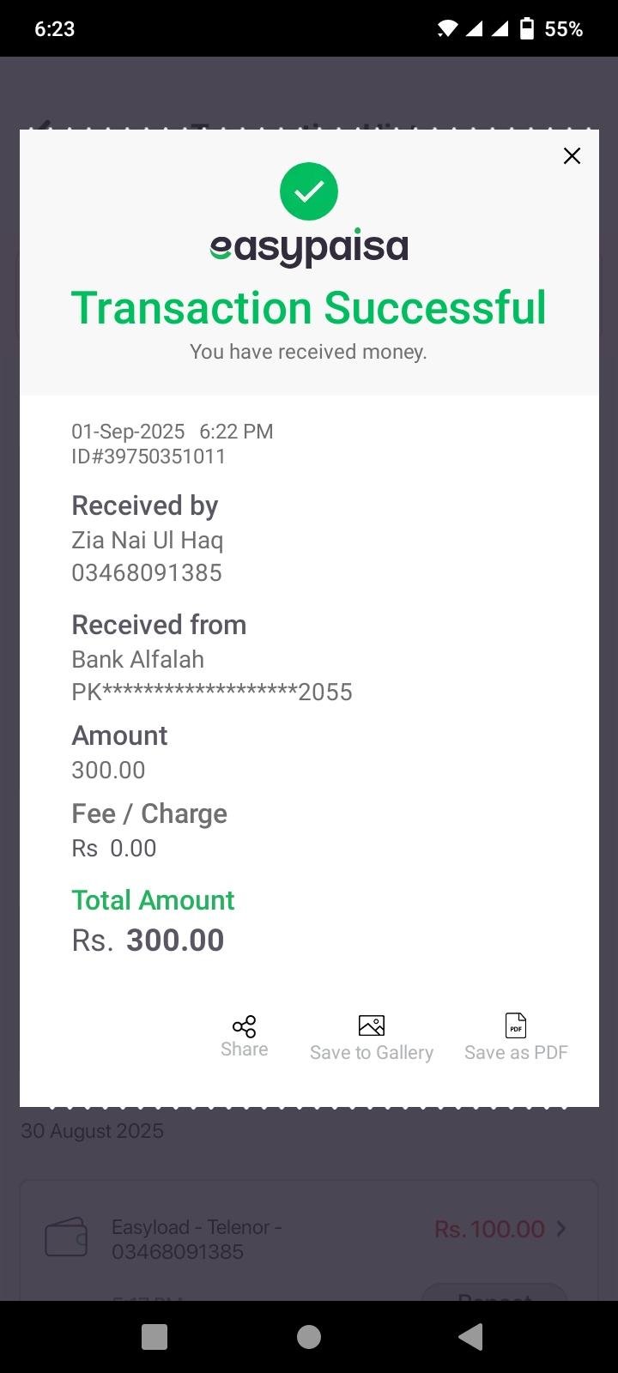Tap the receiver phone number 03468091385 on receipt

(147, 573)
